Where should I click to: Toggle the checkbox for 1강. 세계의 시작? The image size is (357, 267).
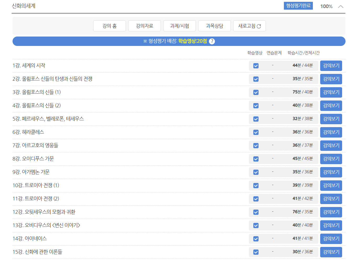(x=256, y=66)
